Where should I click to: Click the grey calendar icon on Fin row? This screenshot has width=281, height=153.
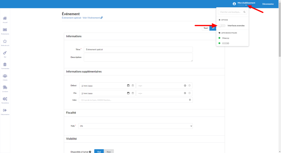[x=133, y=93]
